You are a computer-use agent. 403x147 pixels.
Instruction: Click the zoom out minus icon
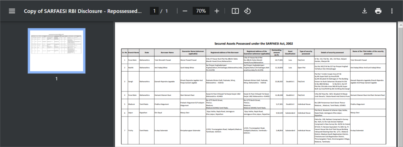pyautogui.click(x=185, y=11)
